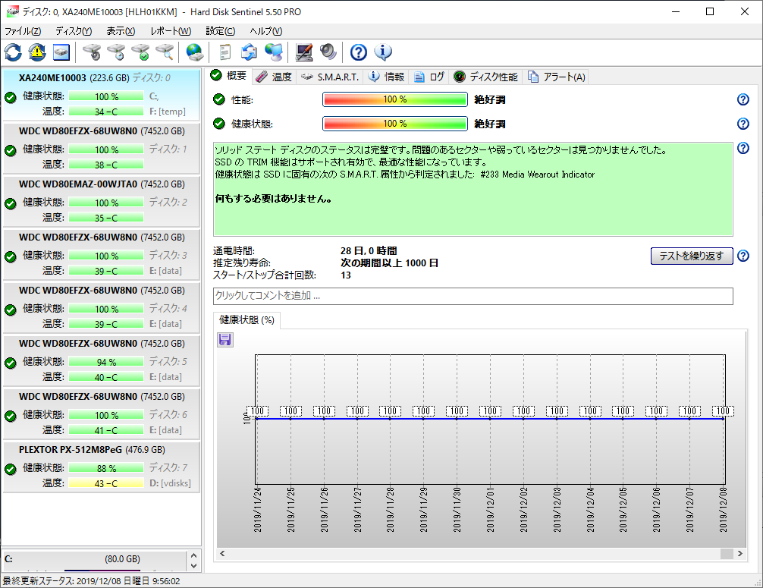Click the help icon beside the green status text

(743, 148)
